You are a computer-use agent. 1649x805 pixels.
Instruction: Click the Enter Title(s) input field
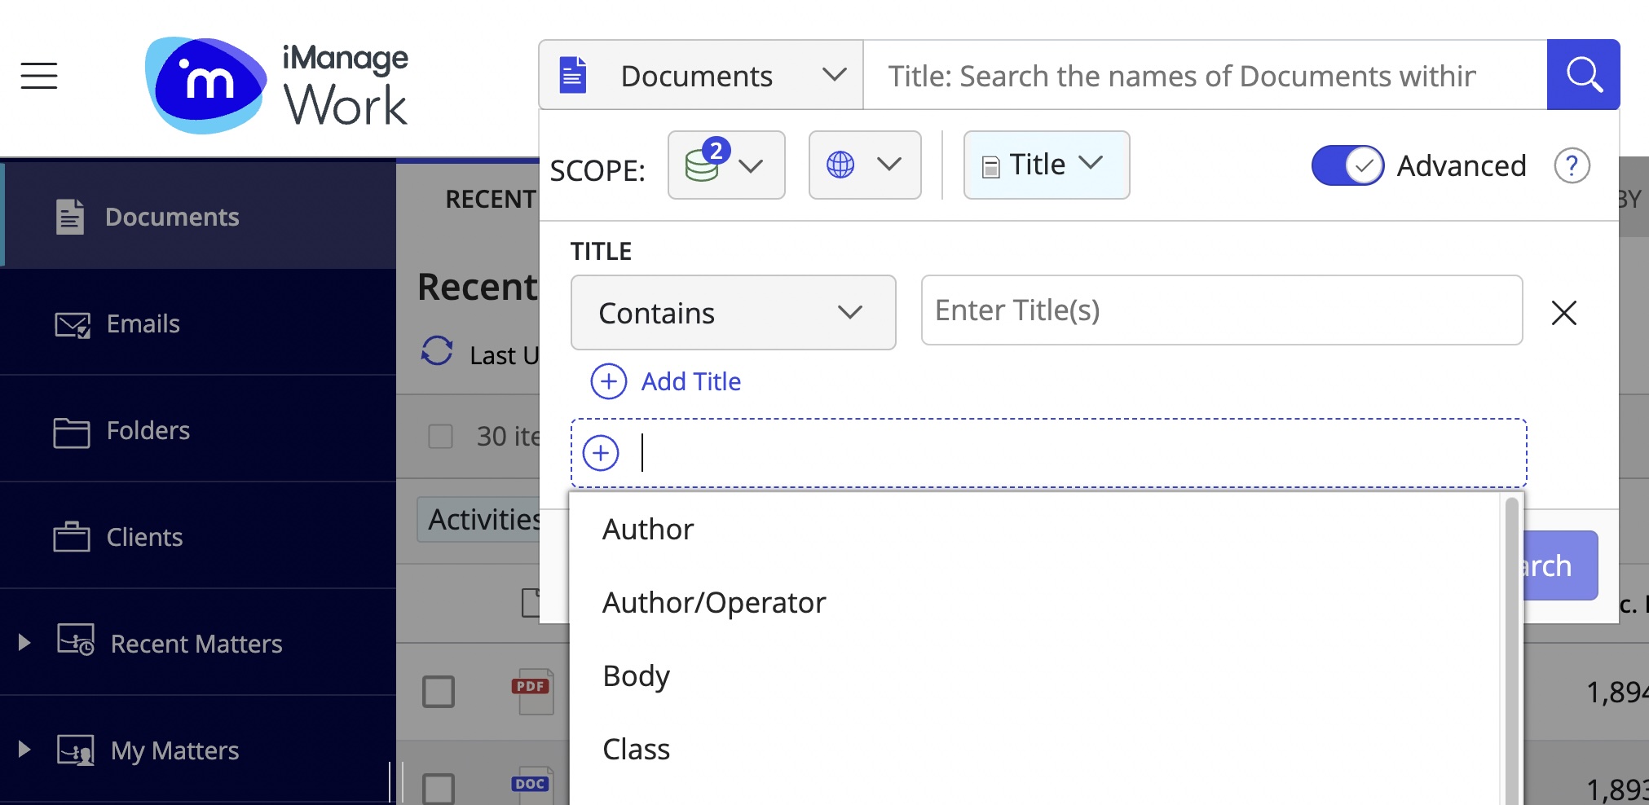click(x=1222, y=310)
